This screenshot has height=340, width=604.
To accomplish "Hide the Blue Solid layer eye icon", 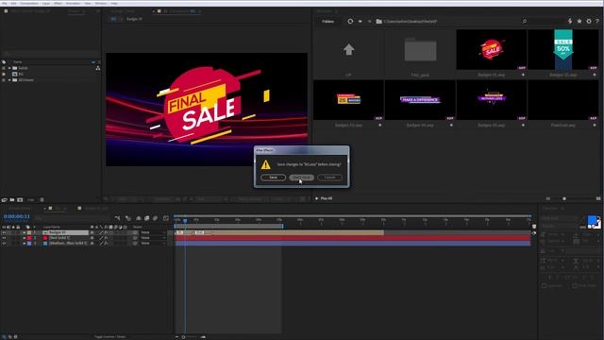I will click(4, 244).
